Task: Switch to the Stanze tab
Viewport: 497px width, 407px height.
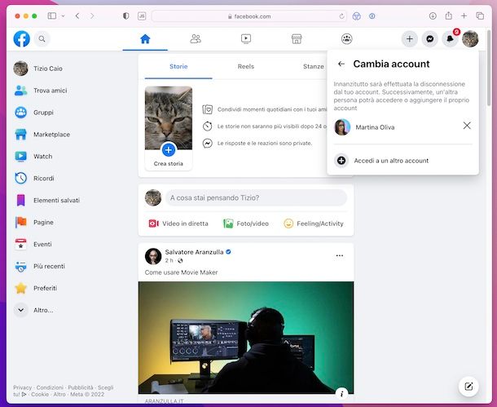Action: click(313, 67)
